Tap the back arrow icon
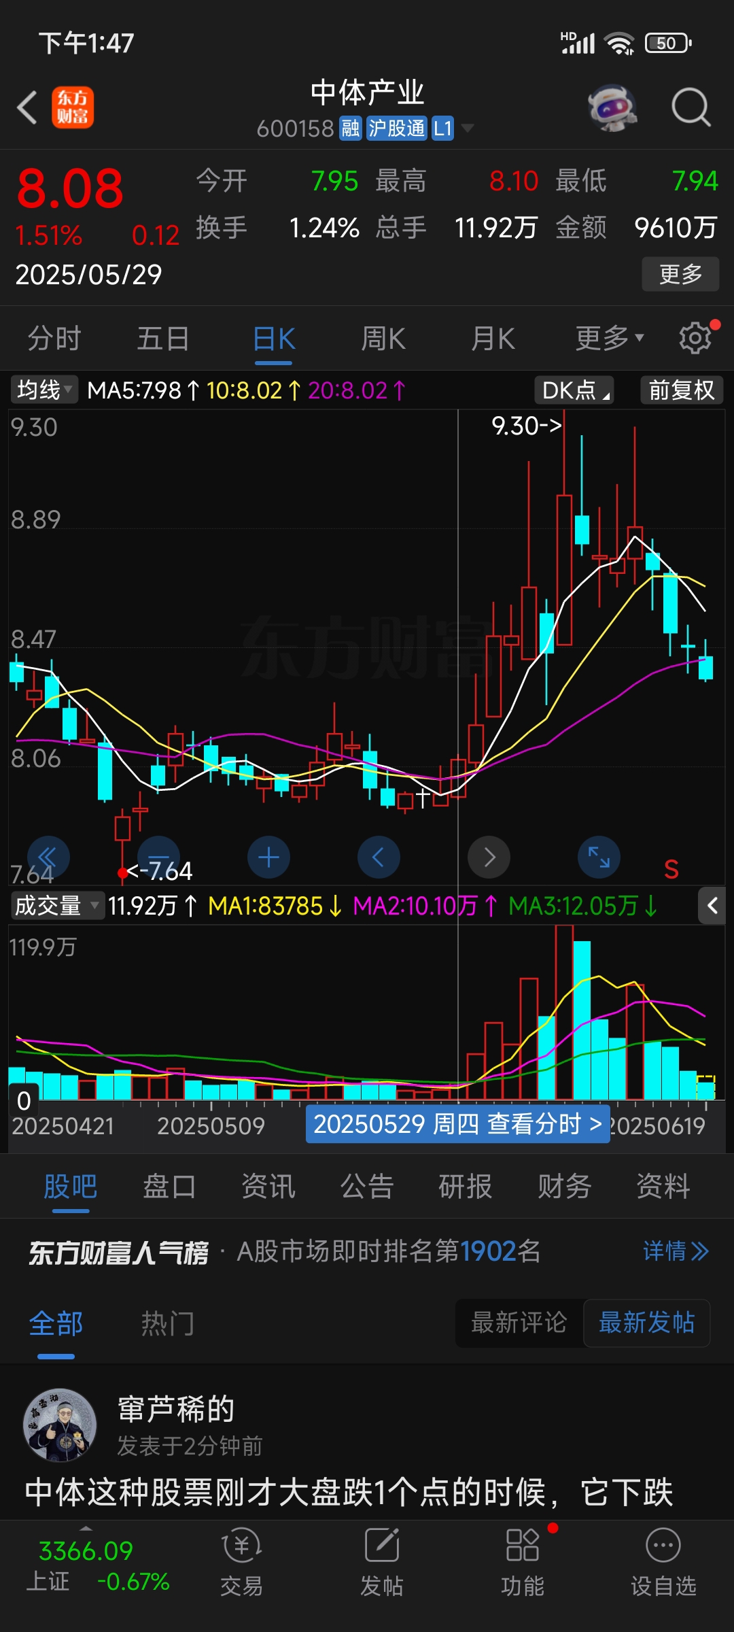Image resolution: width=734 pixels, height=1632 pixels. click(x=27, y=107)
